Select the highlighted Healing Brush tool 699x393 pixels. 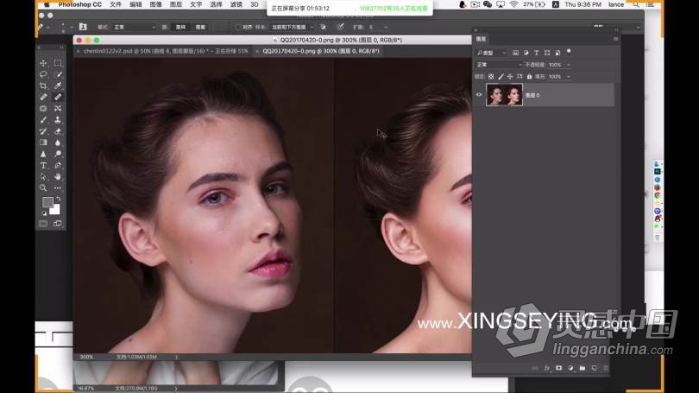point(58,97)
